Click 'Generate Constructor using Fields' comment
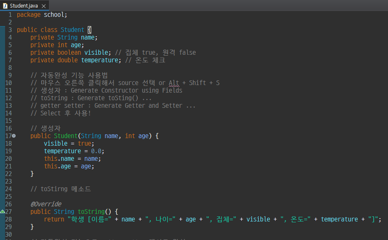 pyautogui.click(x=126, y=91)
